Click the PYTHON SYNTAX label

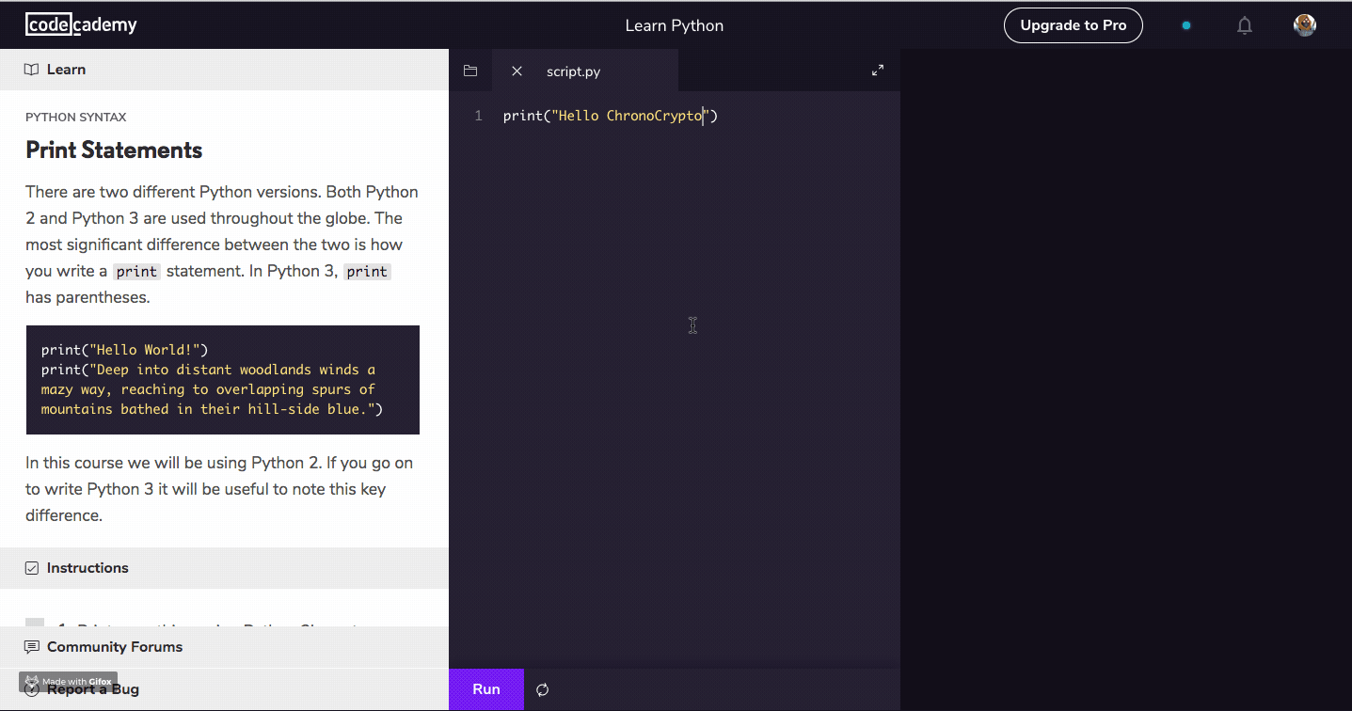click(x=76, y=118)
